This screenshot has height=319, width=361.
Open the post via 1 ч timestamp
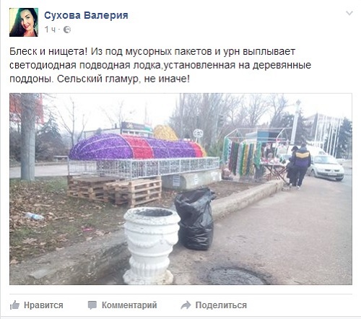tap(50, 30)
